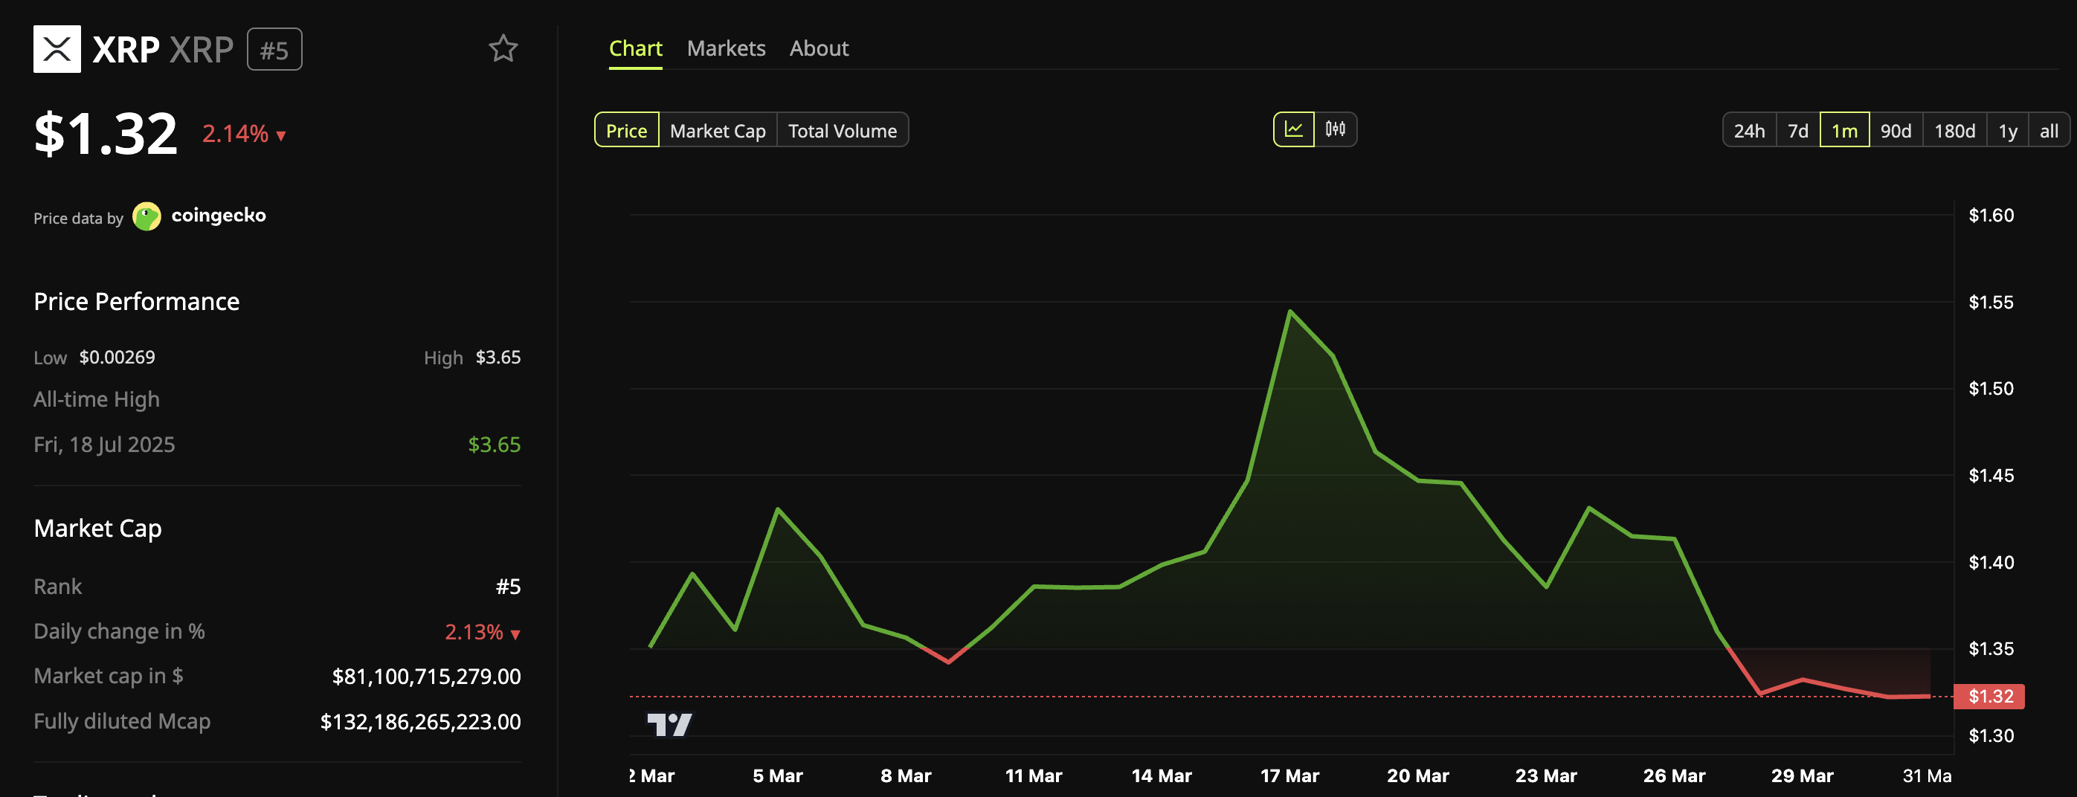Click the $1.45 axis label

coord(1991,476)
